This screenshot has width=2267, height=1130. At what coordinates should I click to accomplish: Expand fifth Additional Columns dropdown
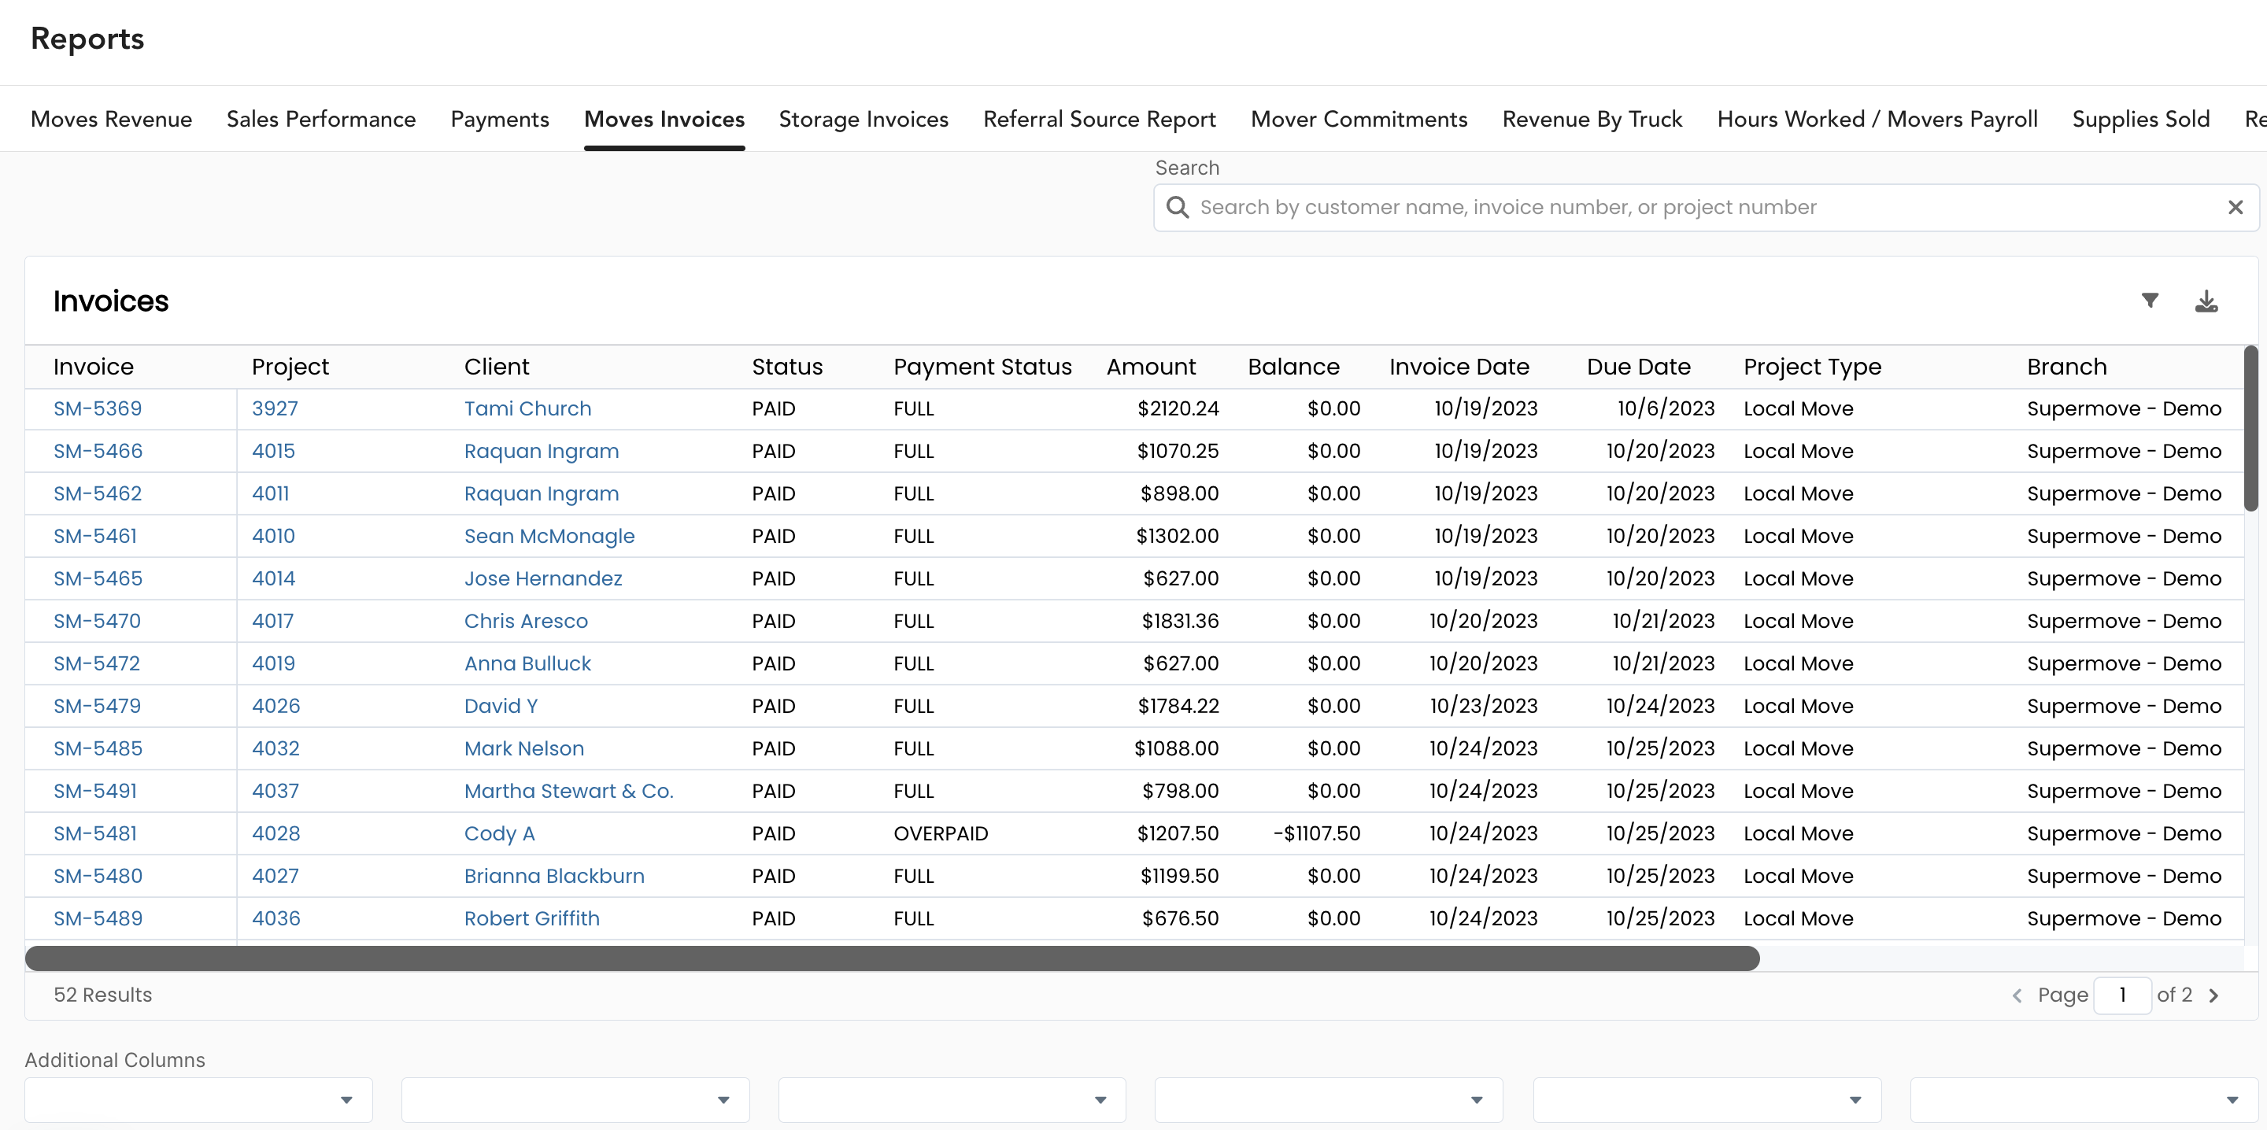pyautogui.click(x=1707, y=1100)
